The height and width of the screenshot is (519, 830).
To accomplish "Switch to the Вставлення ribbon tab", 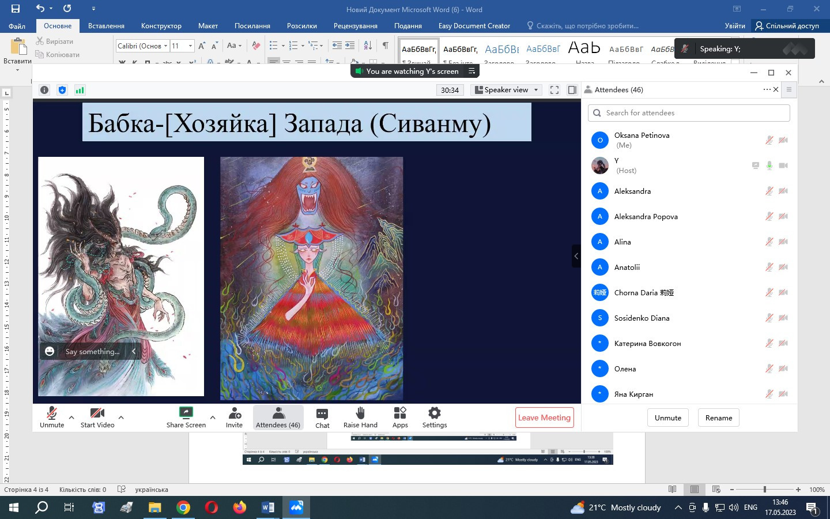I will coord(106,26).
